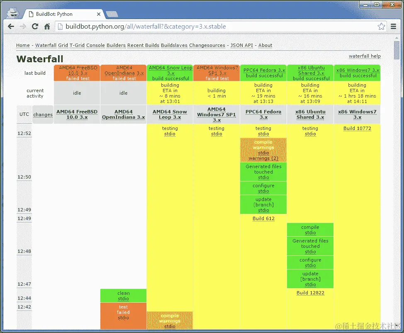
Task: Open the Console view link
Action: click(x=95, y=45)
